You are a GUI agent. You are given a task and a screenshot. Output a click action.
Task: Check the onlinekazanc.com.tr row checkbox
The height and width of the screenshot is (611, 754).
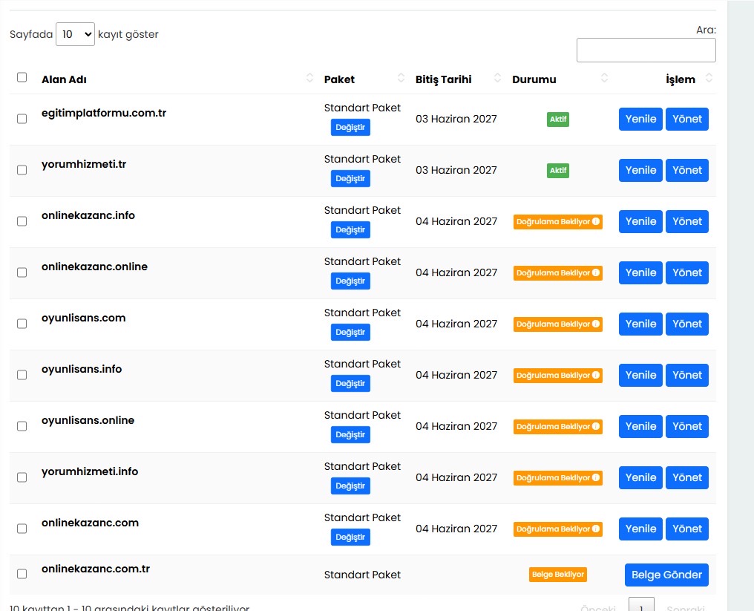point(22,574)
